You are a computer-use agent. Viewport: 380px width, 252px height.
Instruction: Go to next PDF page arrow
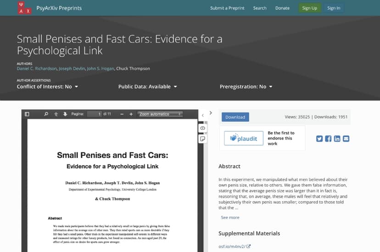[x=65, y=114]
